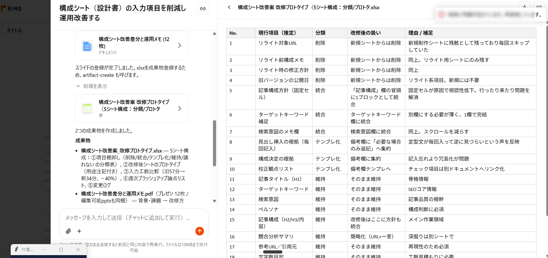This screenshot has width=548, height=258.
Task: Click the 備考欄テンプレへ cell
Action: point(376,169)
